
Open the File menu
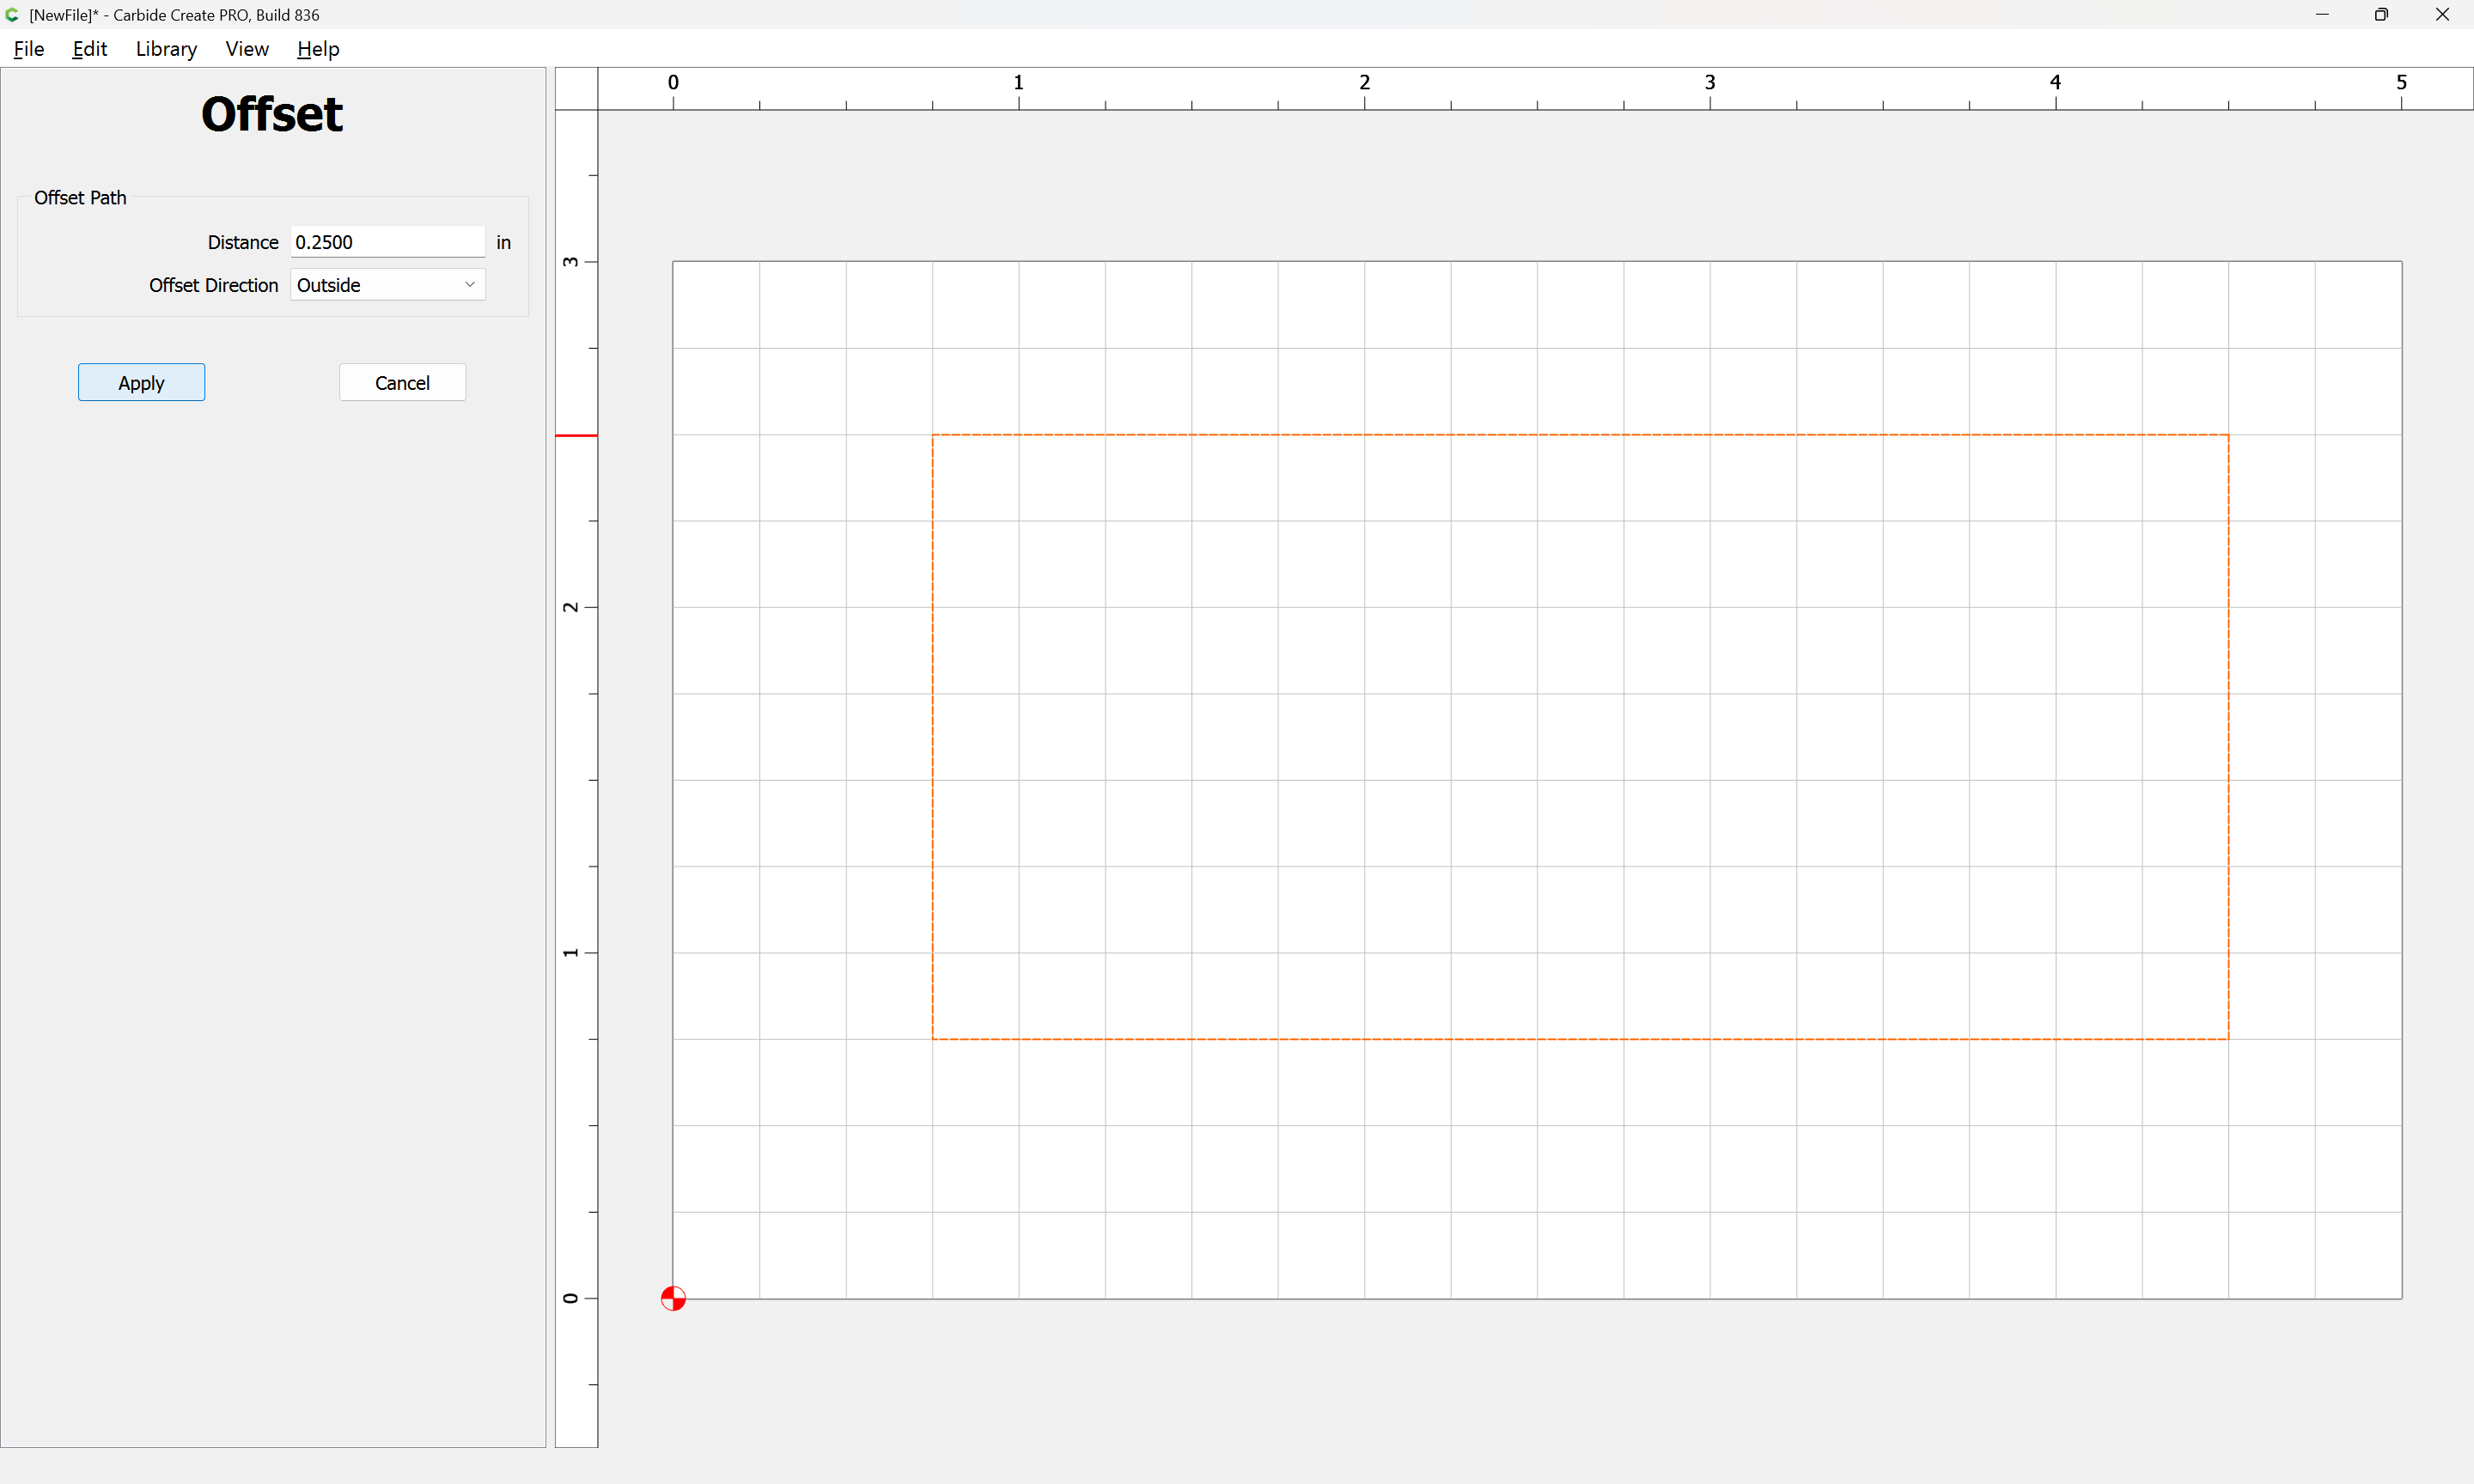(28, 49)
